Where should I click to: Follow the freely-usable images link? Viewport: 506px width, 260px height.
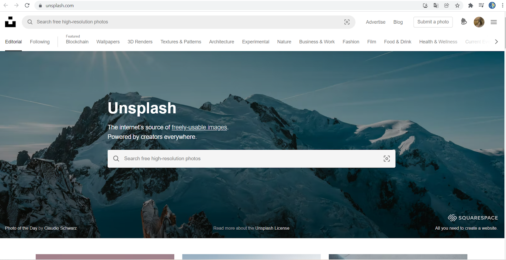coord(199,127)
